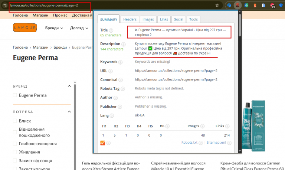
Task: Show the Robots Tag help icon
Action: click(123, 89)
